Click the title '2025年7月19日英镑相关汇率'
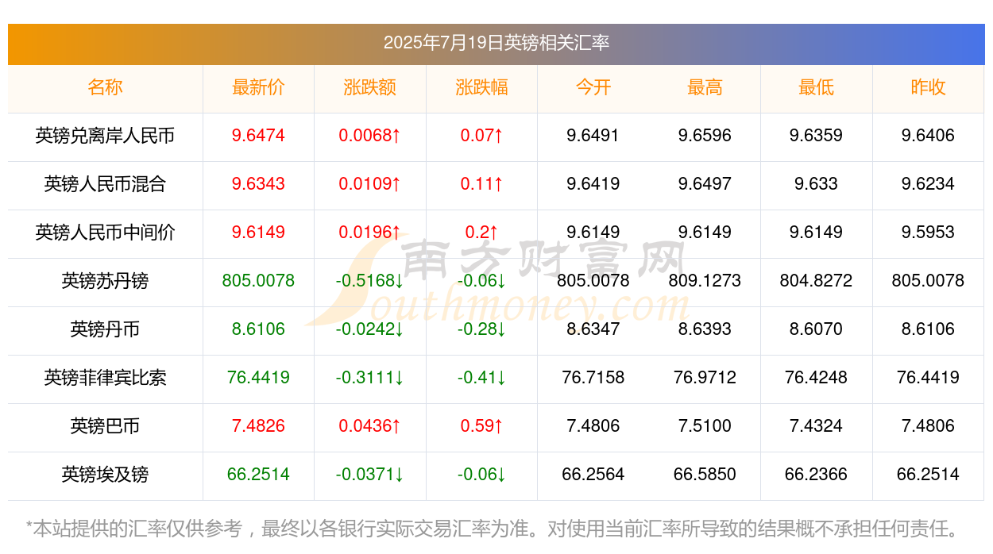 (496, 43)
